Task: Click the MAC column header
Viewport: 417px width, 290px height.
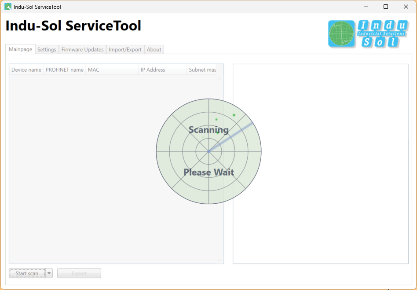Action: click(112, 70)
